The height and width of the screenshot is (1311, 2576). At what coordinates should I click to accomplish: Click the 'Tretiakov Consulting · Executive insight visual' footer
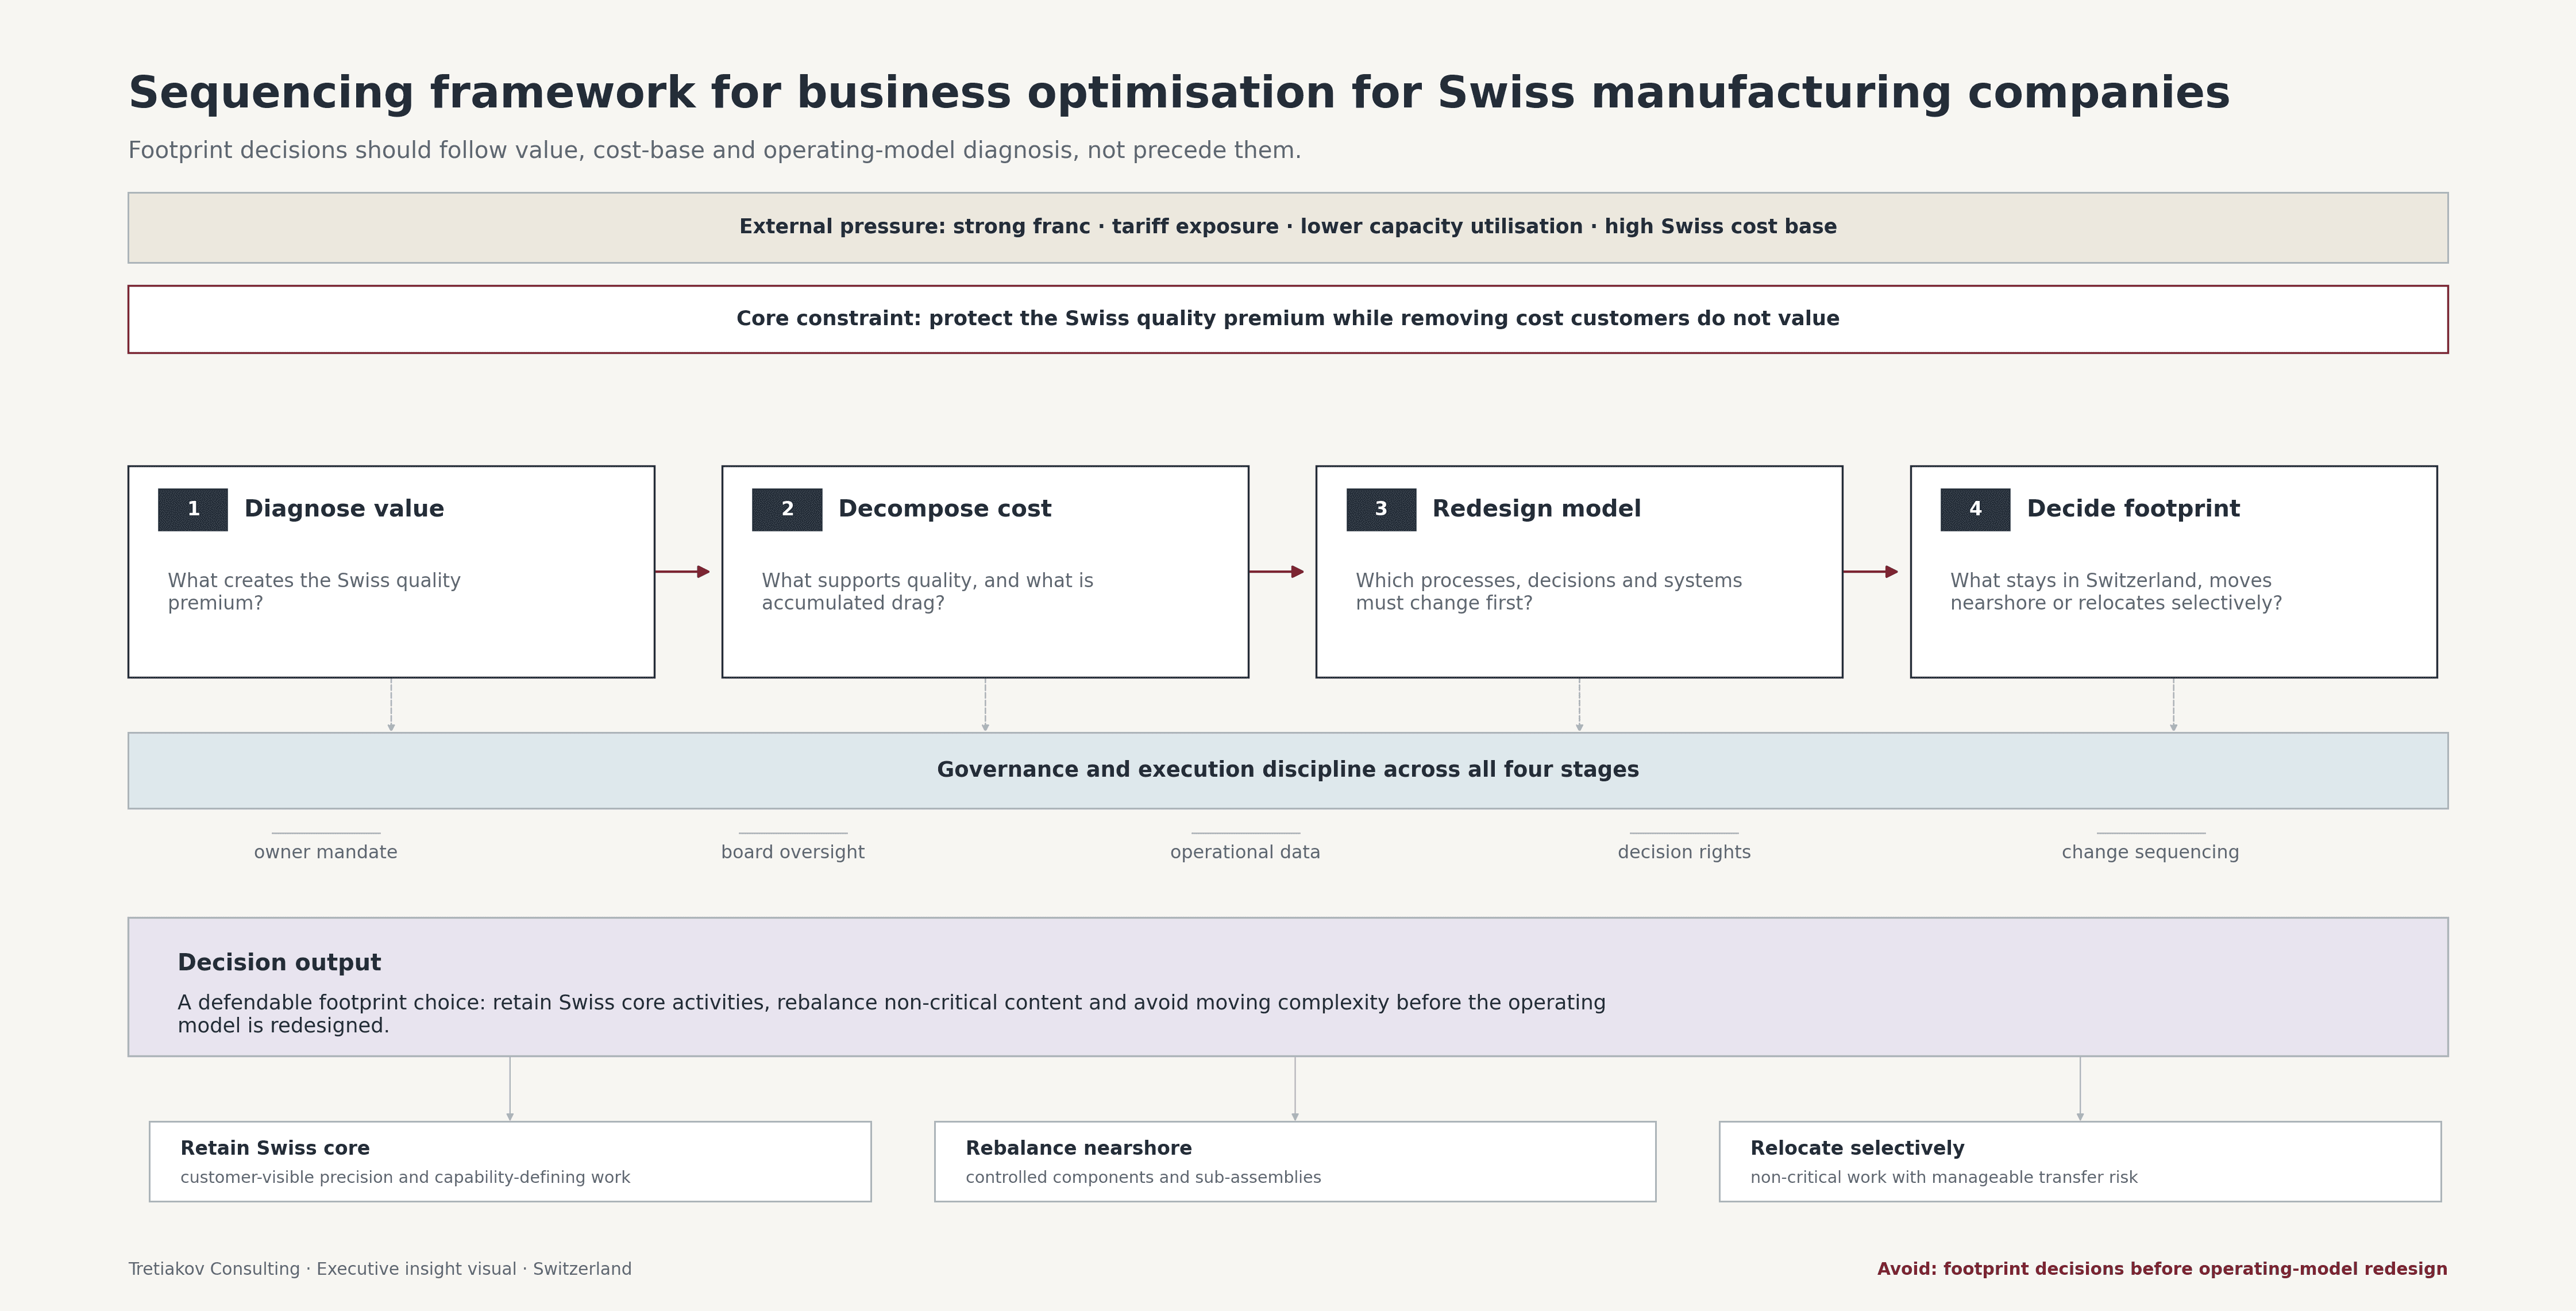380,1269
